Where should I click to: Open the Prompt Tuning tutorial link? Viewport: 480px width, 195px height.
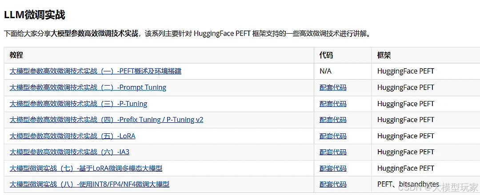(x=88, y=88)
